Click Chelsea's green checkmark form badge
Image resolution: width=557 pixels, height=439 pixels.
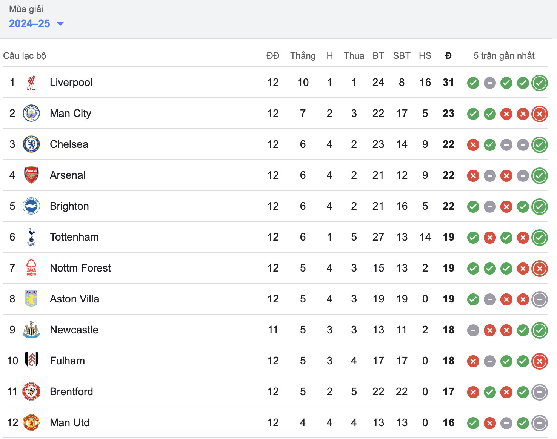[490, 144]
